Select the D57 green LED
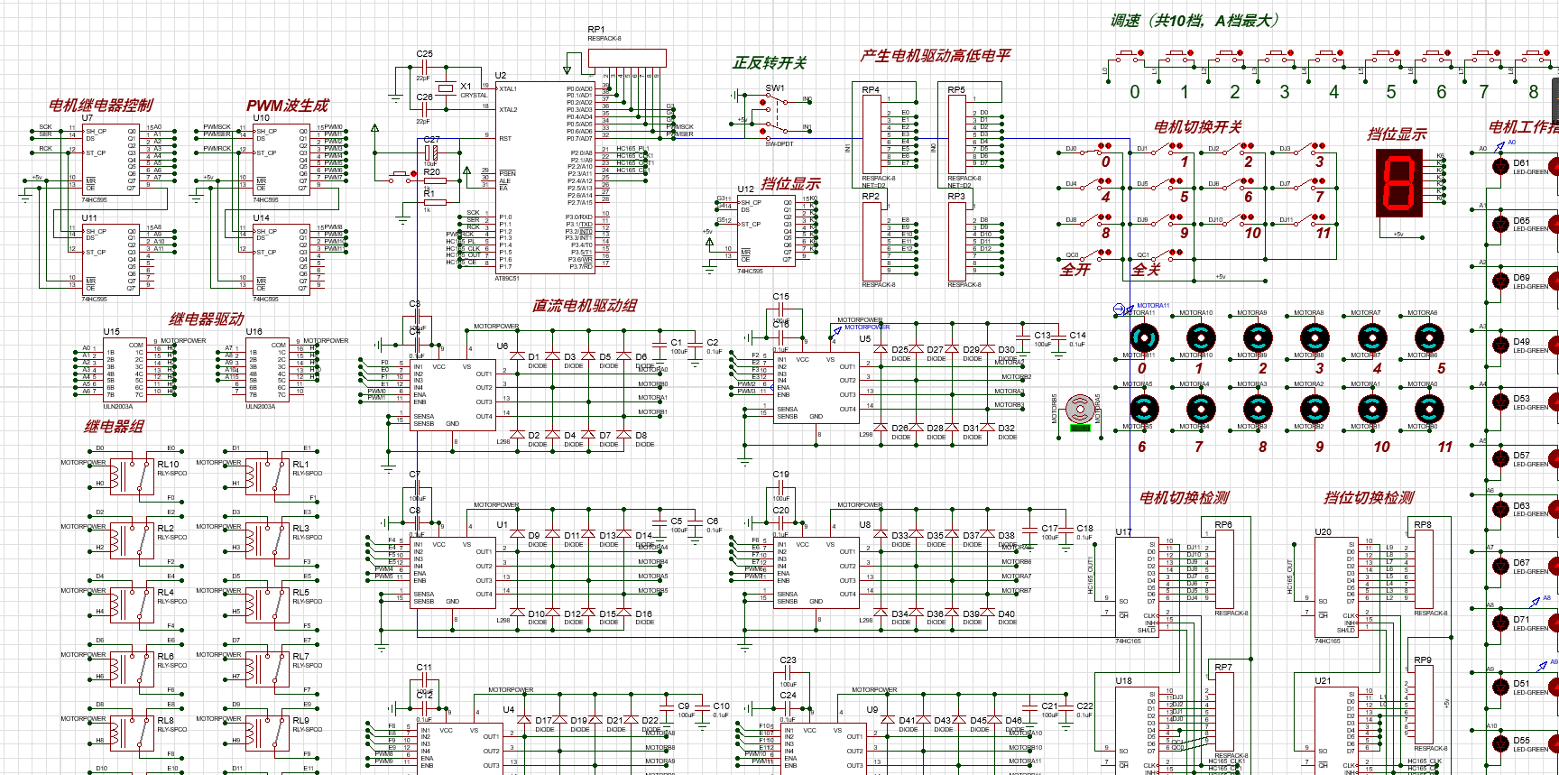Screen dimensions: 1559x775 [1500, 458]
